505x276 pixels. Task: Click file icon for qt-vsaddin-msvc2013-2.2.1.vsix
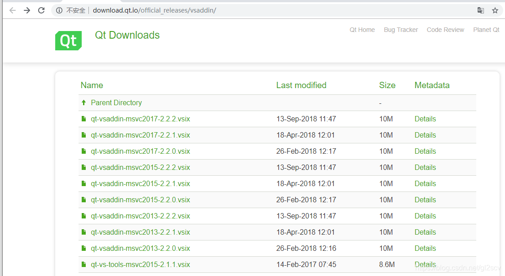[84, 232]
